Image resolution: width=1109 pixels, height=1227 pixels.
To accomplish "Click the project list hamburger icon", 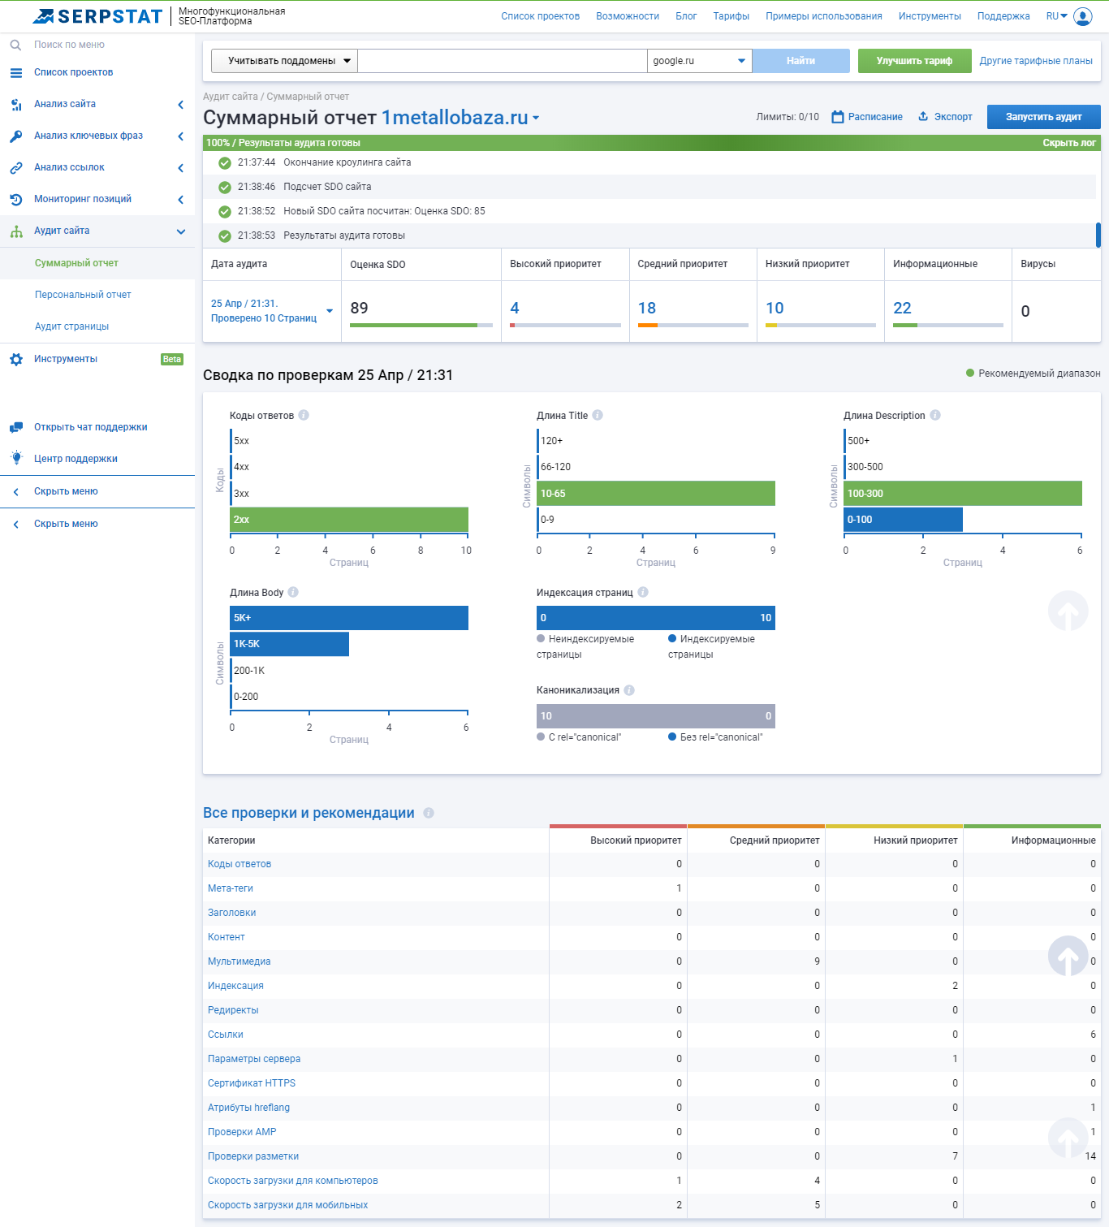I will (x=16, y=73).
